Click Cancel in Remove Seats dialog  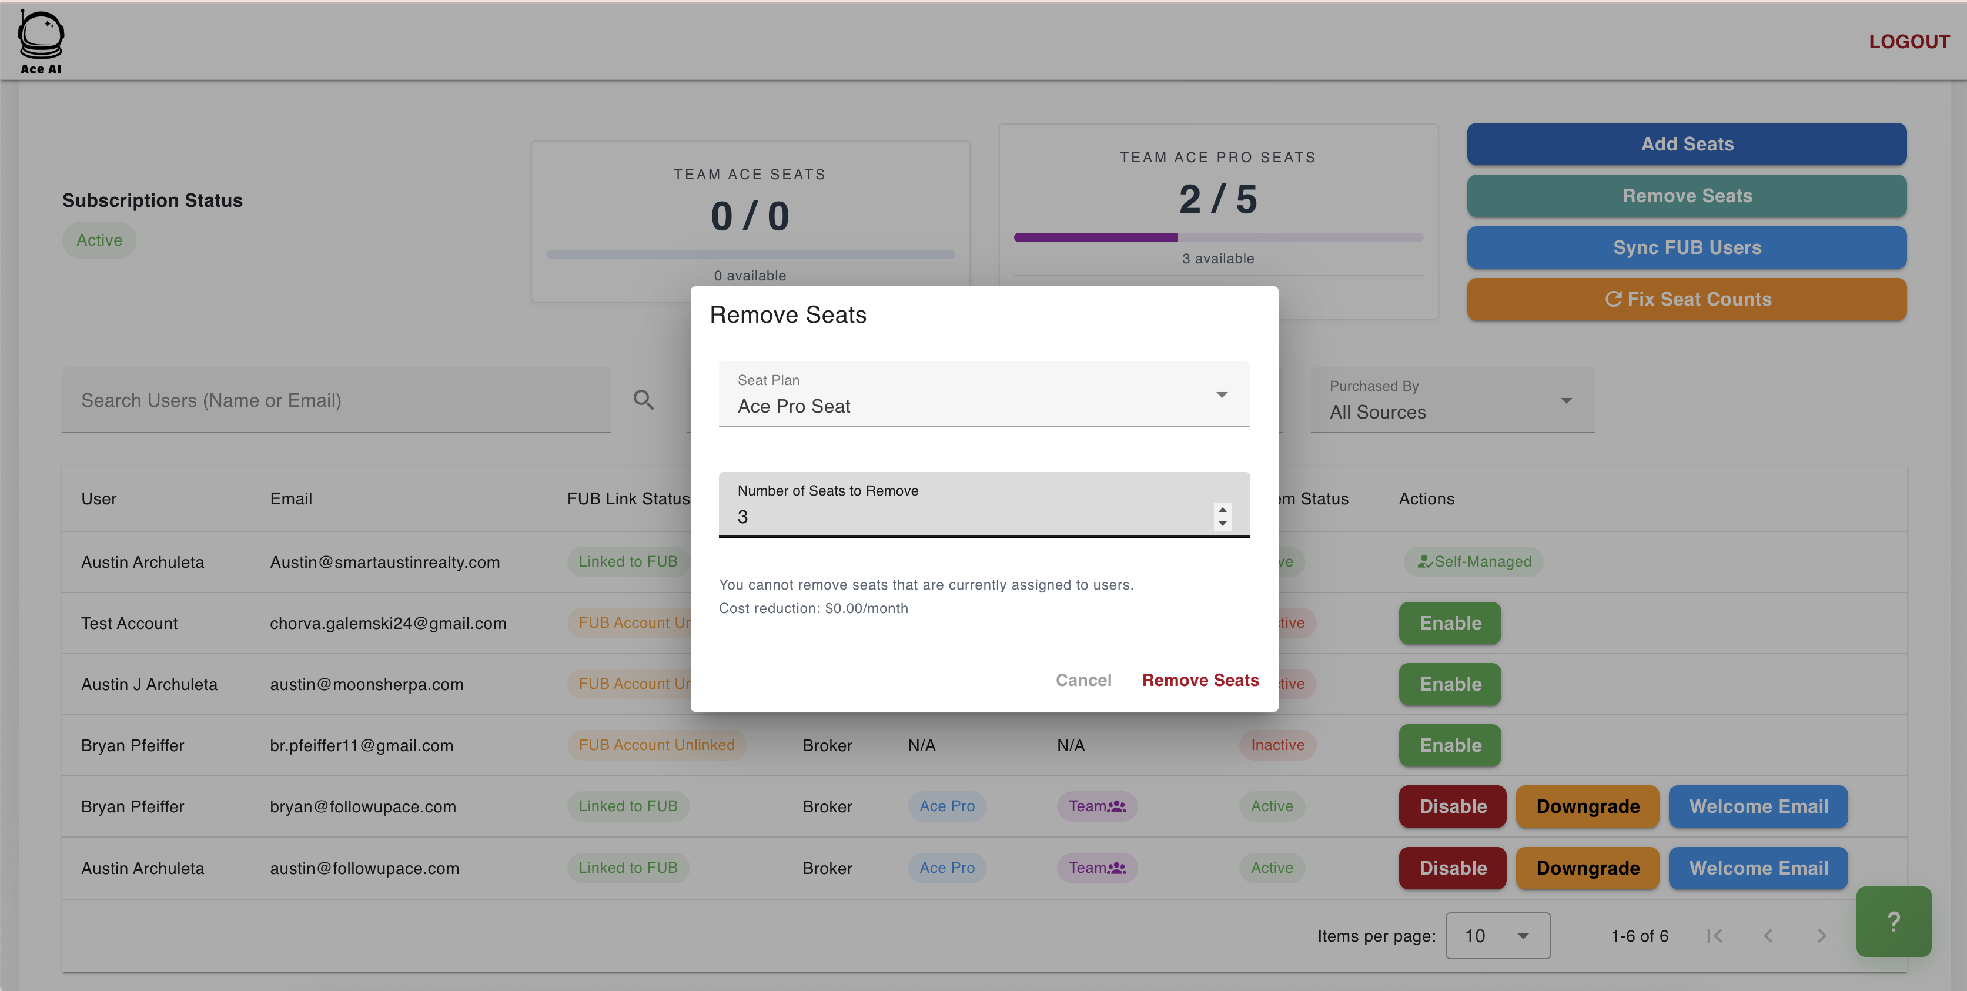[1083, 679]
